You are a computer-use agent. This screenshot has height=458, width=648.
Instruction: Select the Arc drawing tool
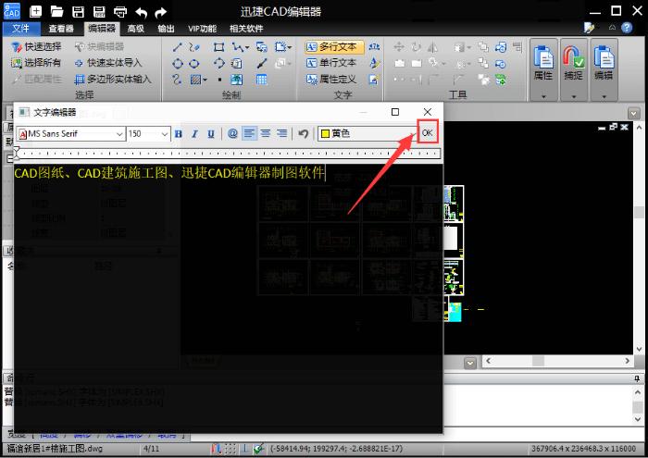(x=219, y=63)
